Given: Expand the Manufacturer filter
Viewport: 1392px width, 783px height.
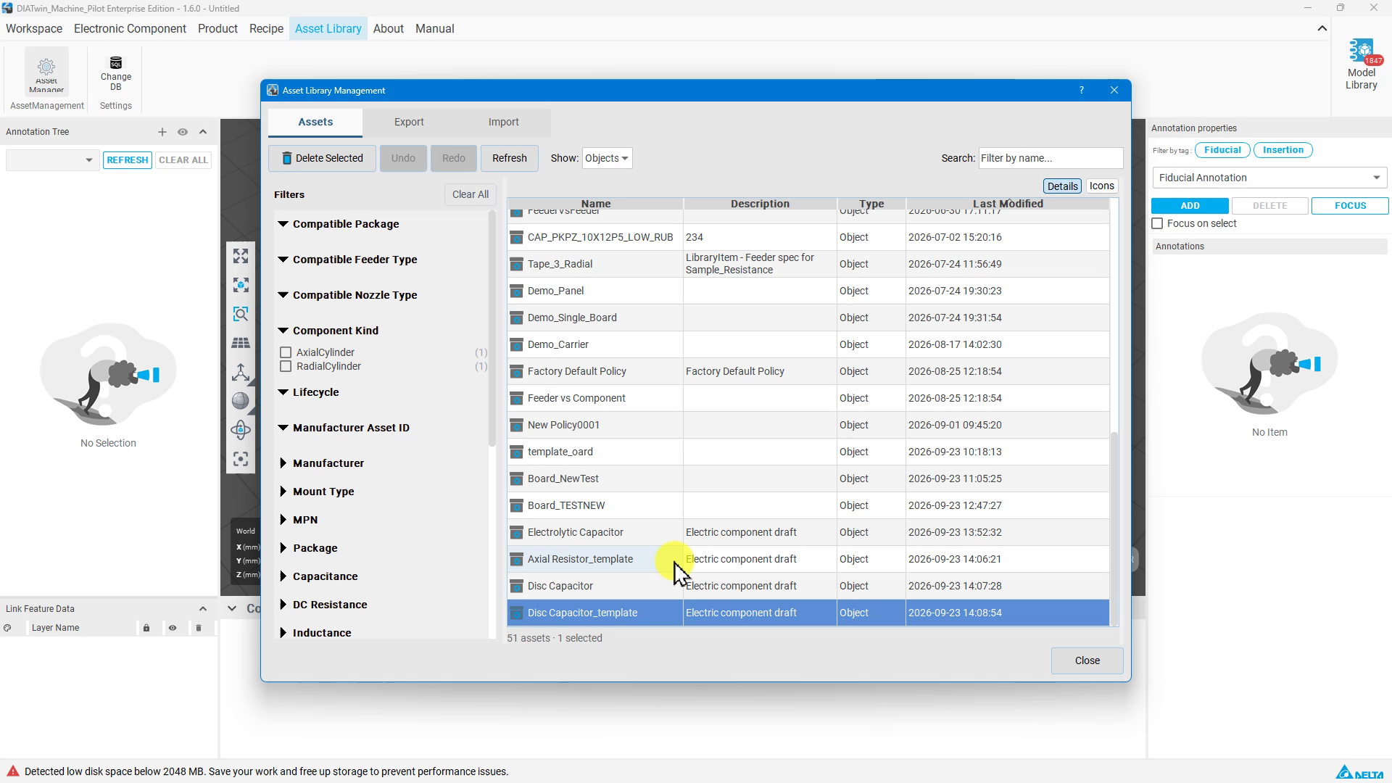Looking at the screenshot, I should coord(283,463).
